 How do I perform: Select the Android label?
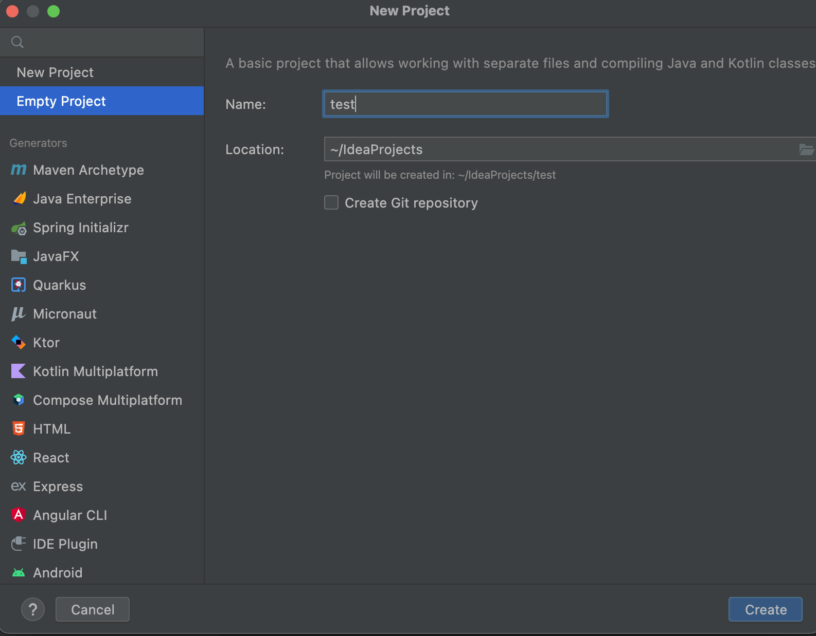pos(58,573)
